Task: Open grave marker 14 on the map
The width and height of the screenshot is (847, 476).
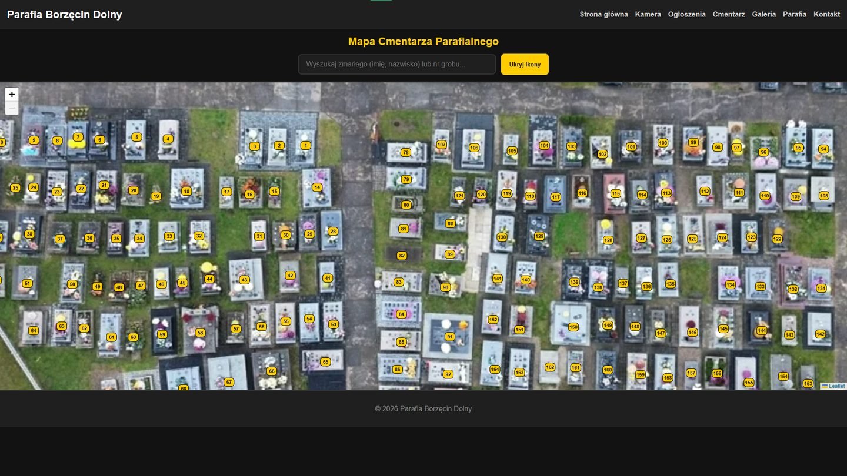Action: tap(317, 187)
